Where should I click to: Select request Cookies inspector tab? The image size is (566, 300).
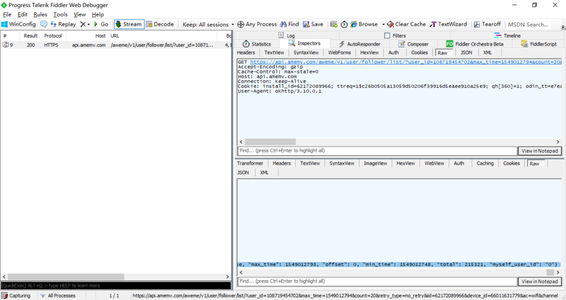click(x=419, y=53)
